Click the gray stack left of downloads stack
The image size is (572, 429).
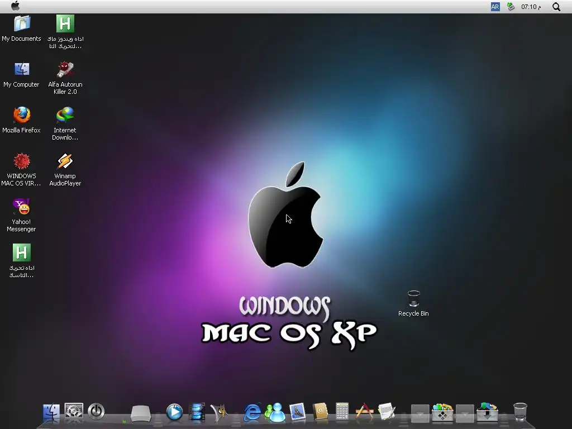coord(465,413)
